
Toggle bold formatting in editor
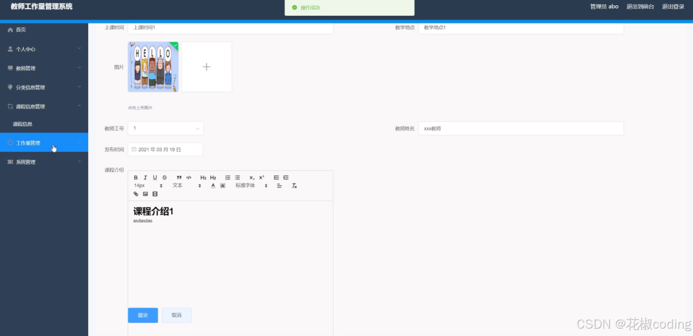pyautogui.click(x=136, y=178)
